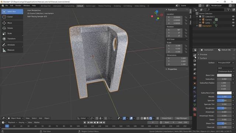Click the Subsurface Color swatch
This screenshot has height=133, width=236.
tap(224, 93)
